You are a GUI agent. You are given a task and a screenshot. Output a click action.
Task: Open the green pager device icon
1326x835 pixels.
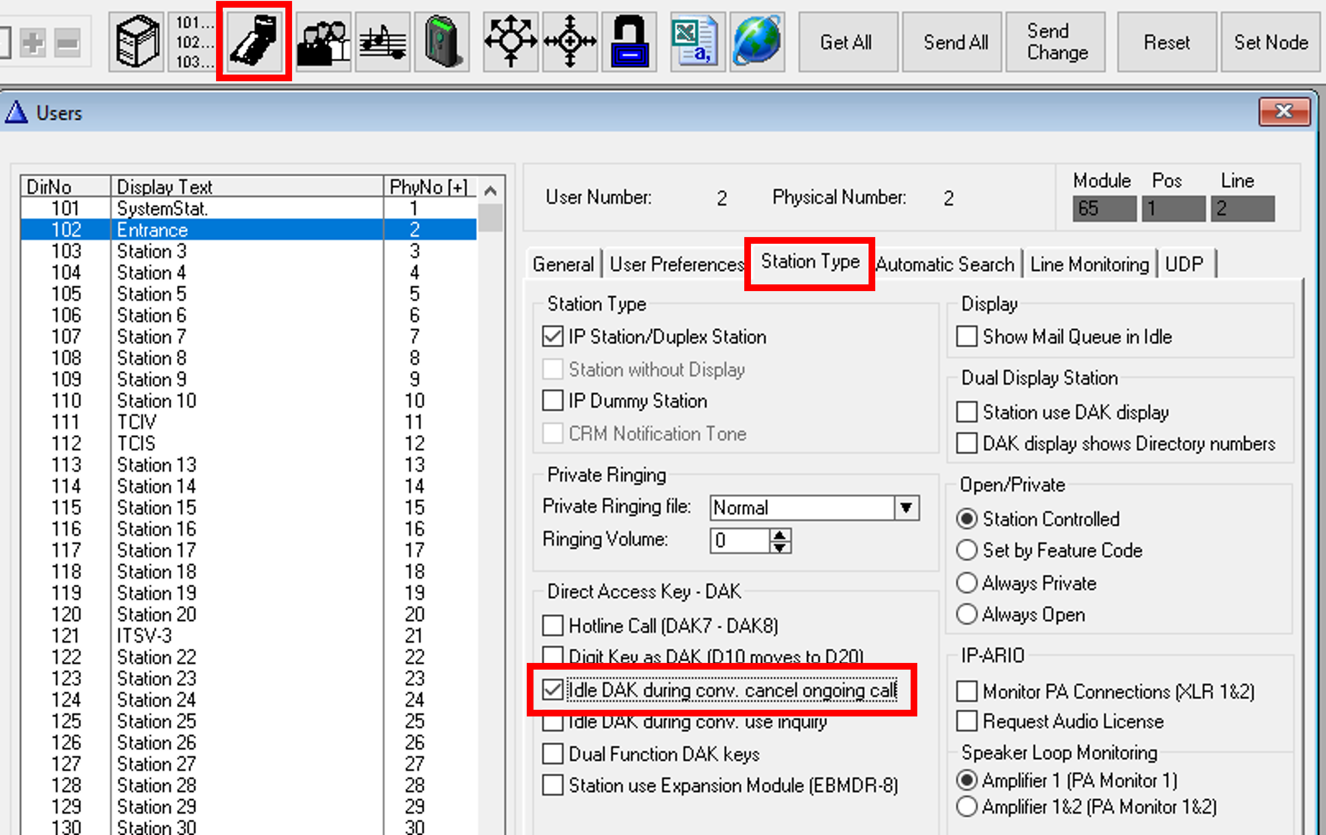pos(442,42)
